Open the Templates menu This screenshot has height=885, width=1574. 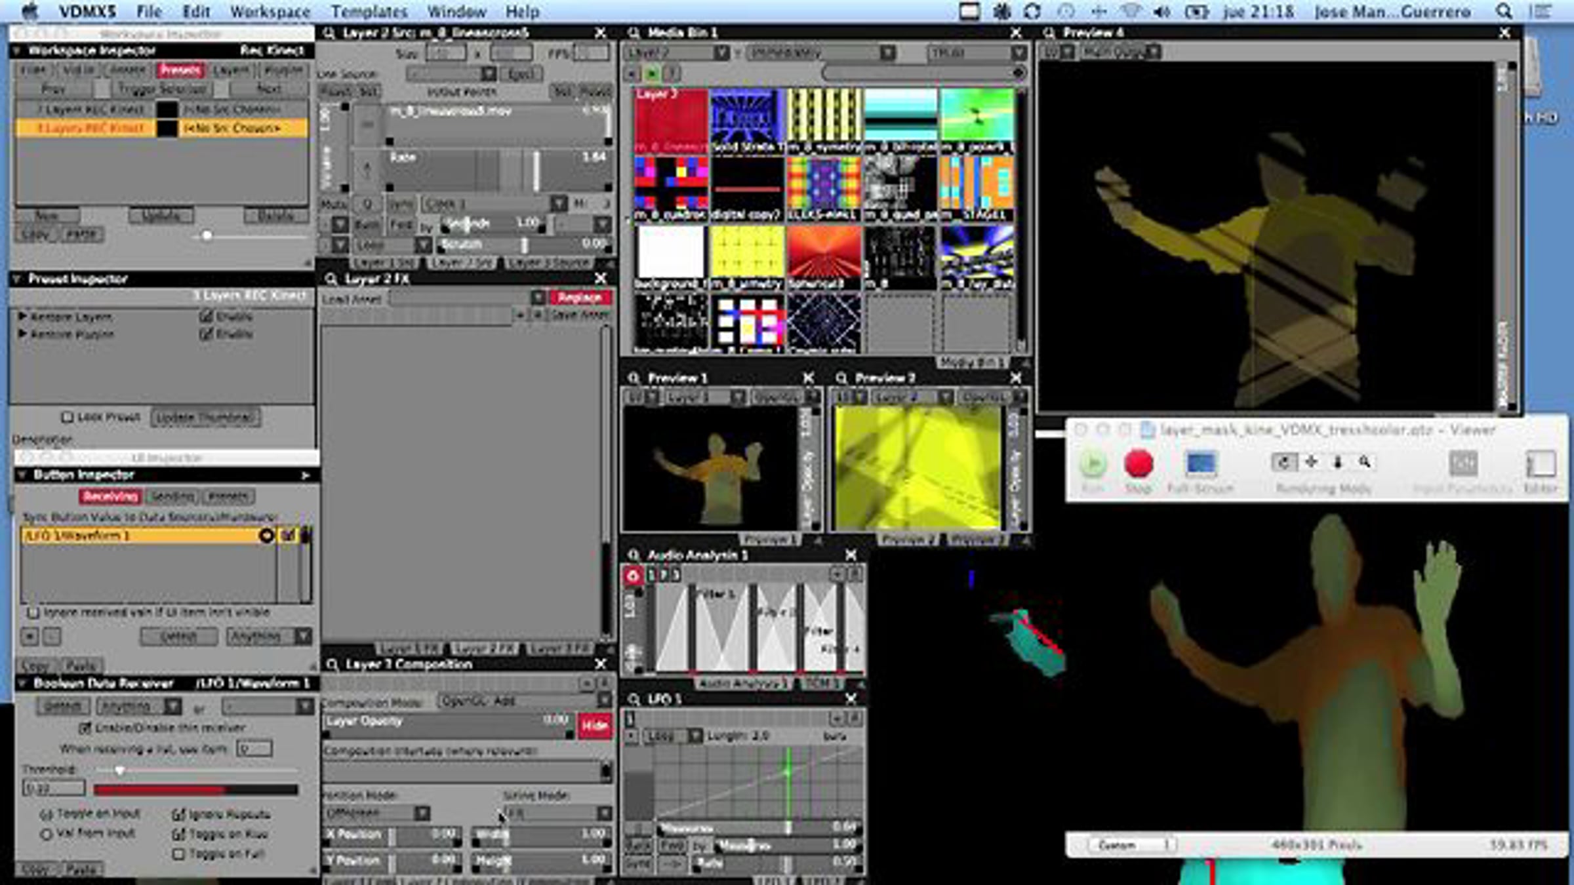point(369,12)
